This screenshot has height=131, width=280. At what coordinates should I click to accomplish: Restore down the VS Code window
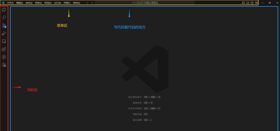tap(269, 3)
